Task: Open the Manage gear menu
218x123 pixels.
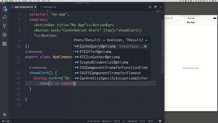Action: coord(4,114)
